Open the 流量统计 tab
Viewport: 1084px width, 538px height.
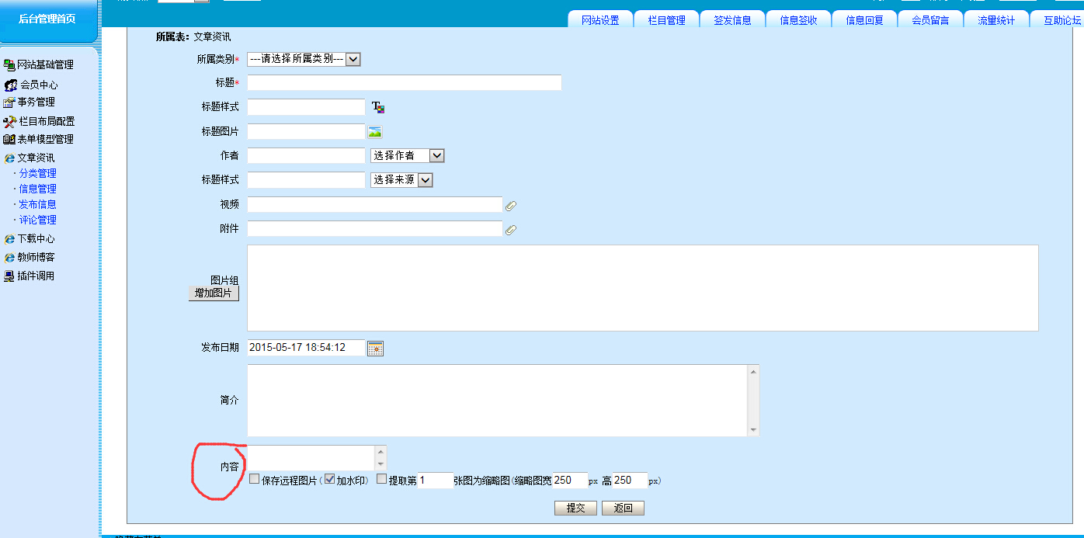pos(995,20)
